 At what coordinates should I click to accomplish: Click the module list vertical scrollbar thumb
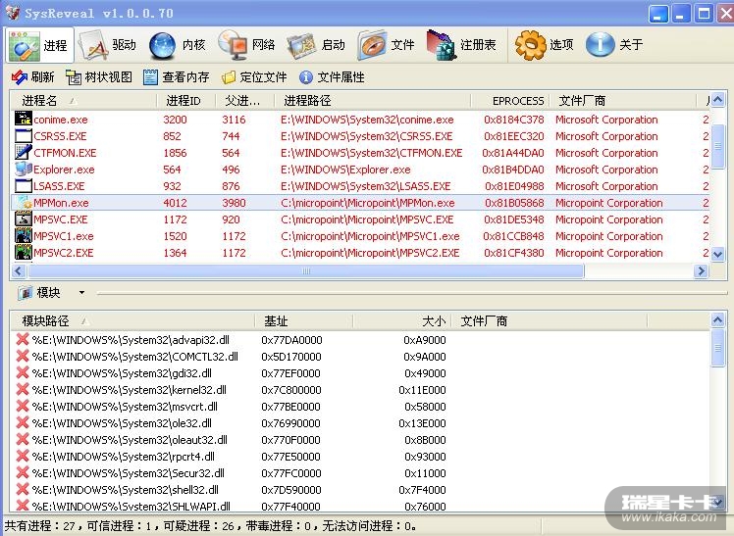(717, 348)
